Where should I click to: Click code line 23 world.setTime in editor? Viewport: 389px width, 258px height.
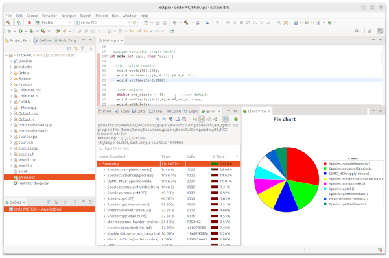point(142,80)
